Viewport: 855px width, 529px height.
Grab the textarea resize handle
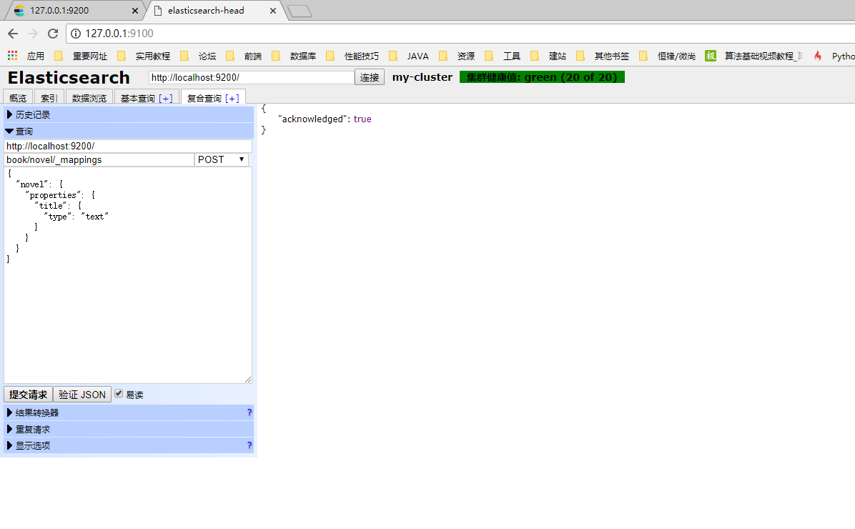[248, 380]
